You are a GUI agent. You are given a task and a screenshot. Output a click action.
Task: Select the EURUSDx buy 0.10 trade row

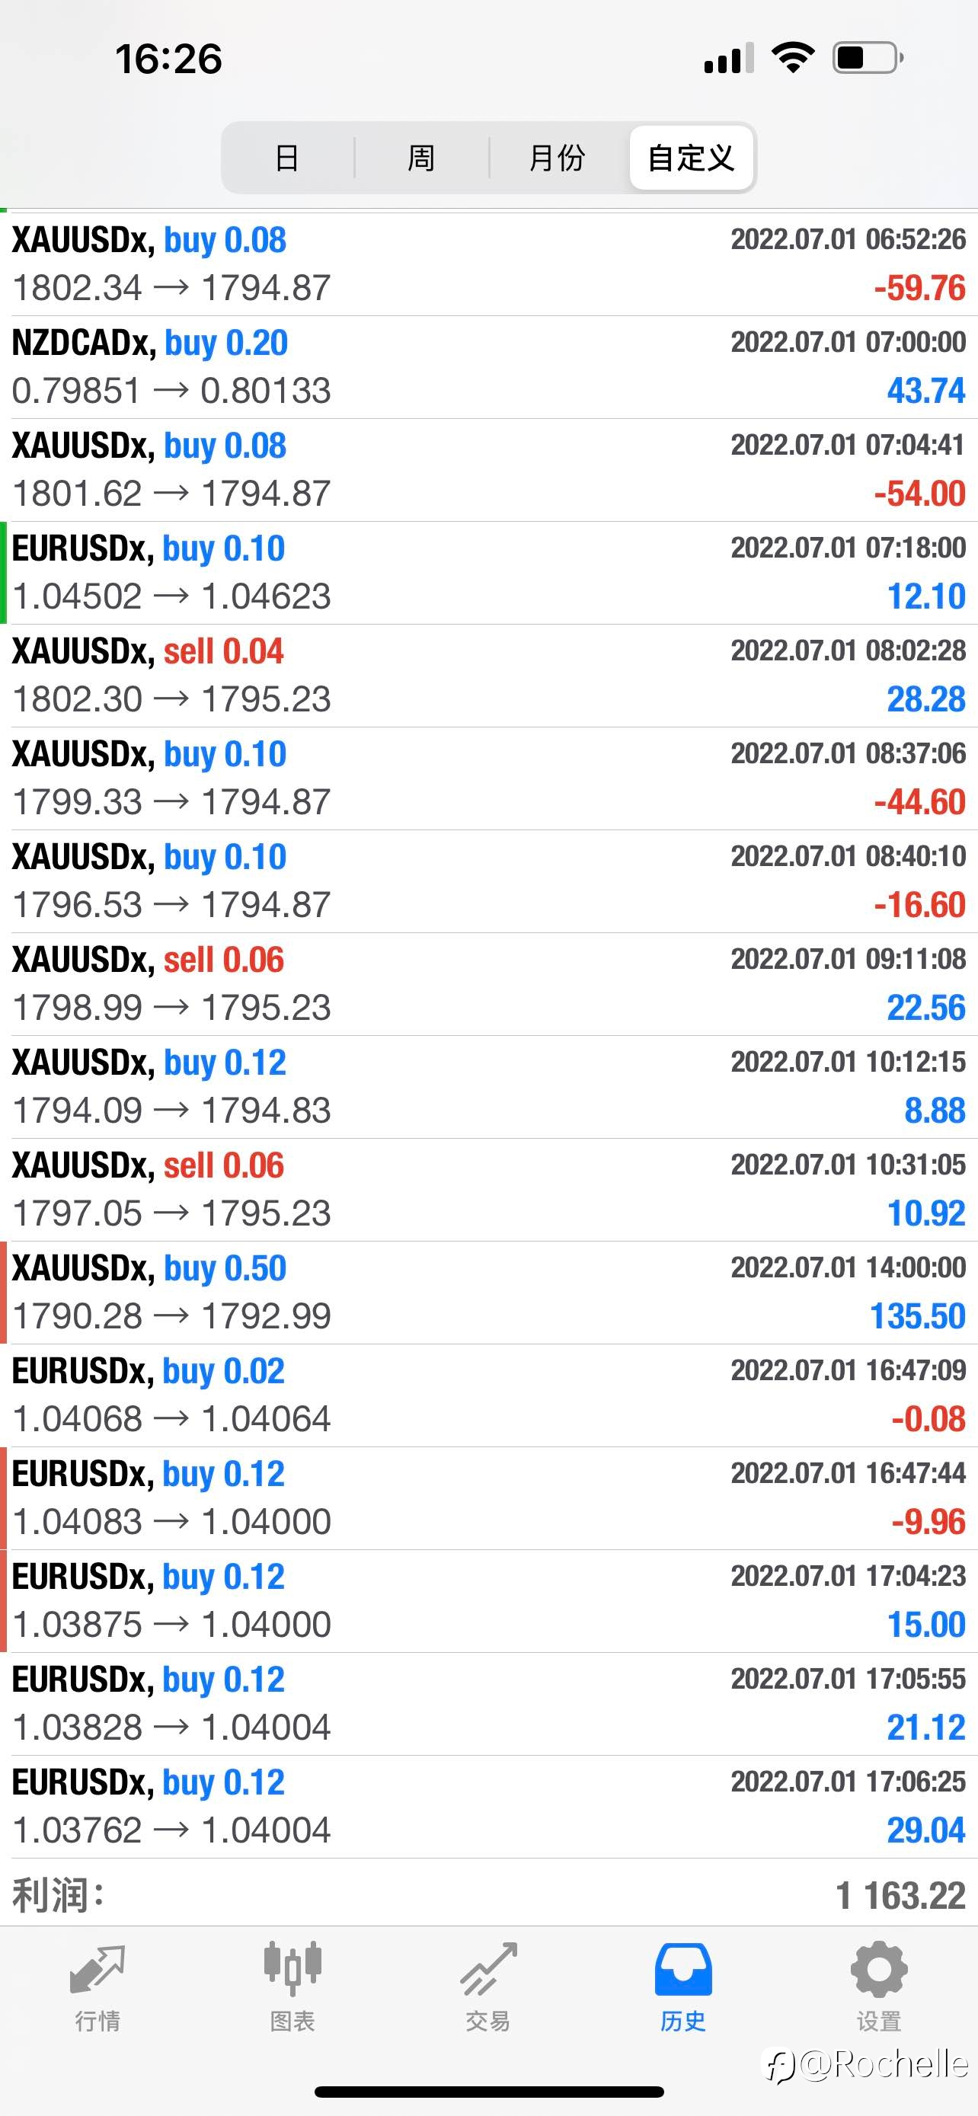click(x=488, y=574)
